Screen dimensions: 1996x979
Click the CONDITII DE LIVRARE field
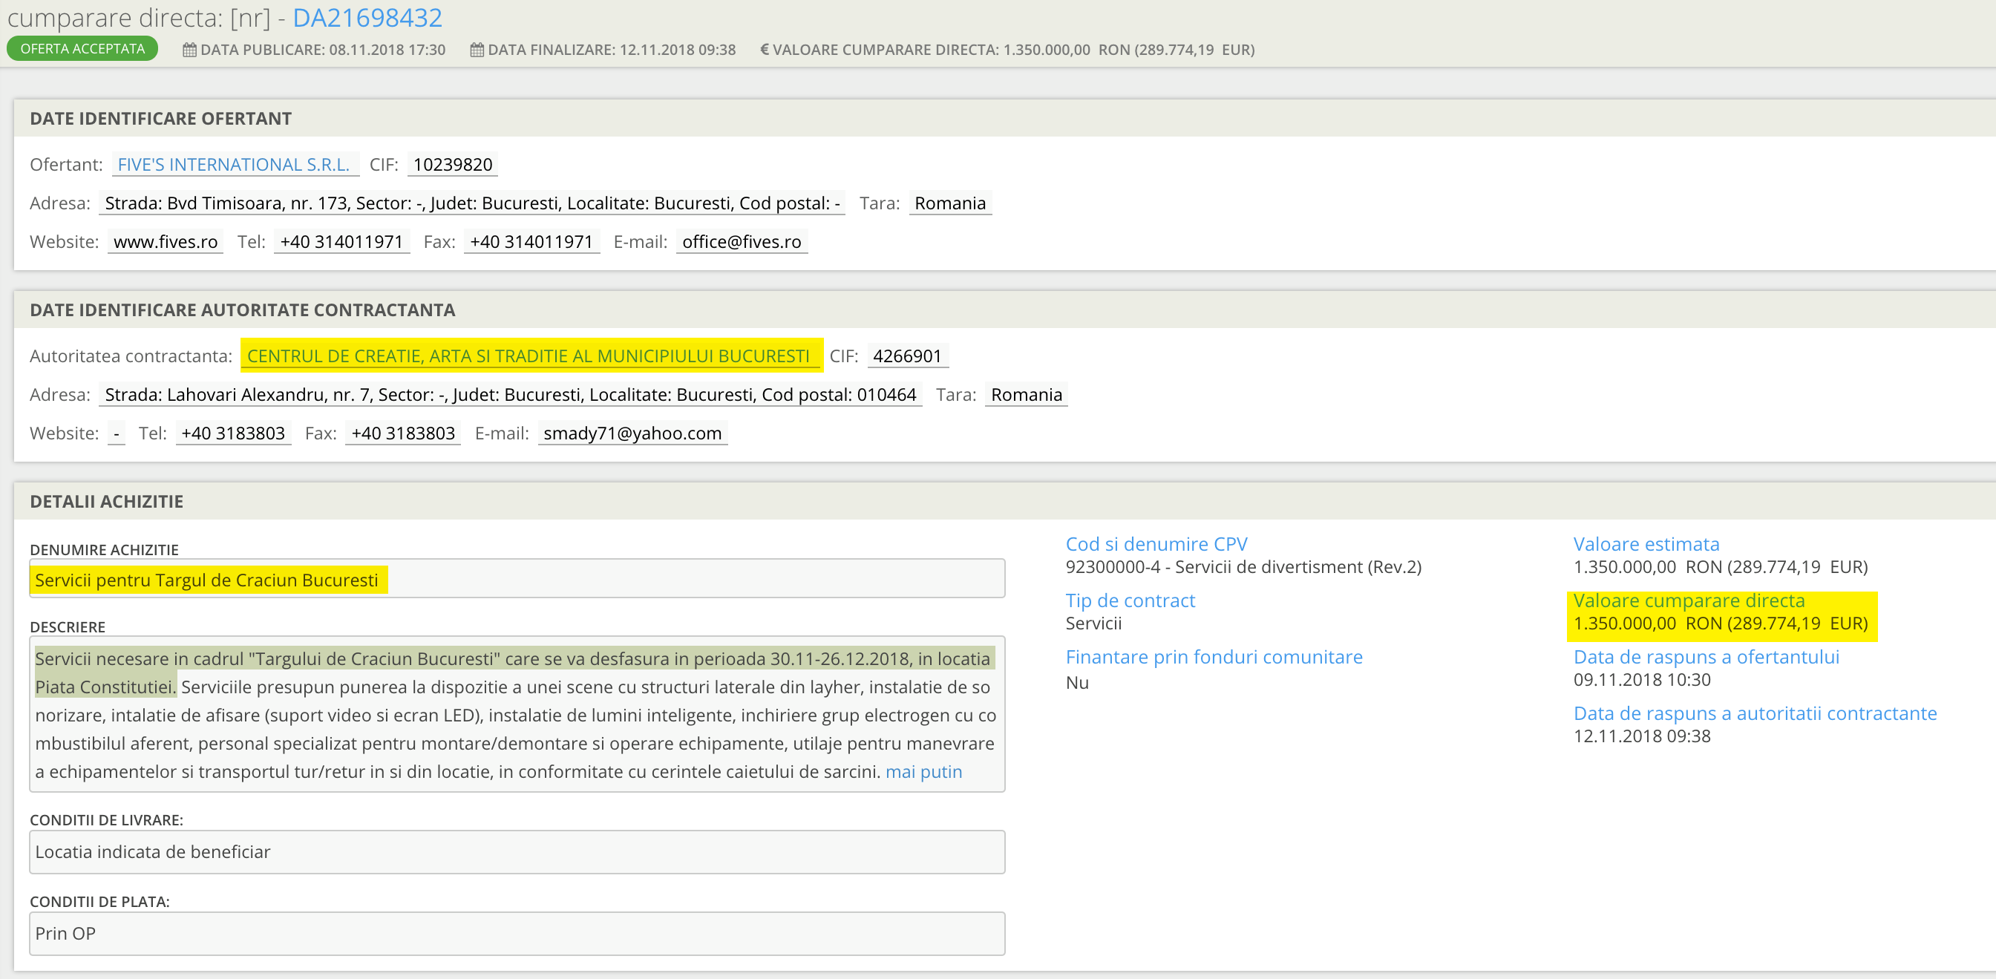(517, 852)
